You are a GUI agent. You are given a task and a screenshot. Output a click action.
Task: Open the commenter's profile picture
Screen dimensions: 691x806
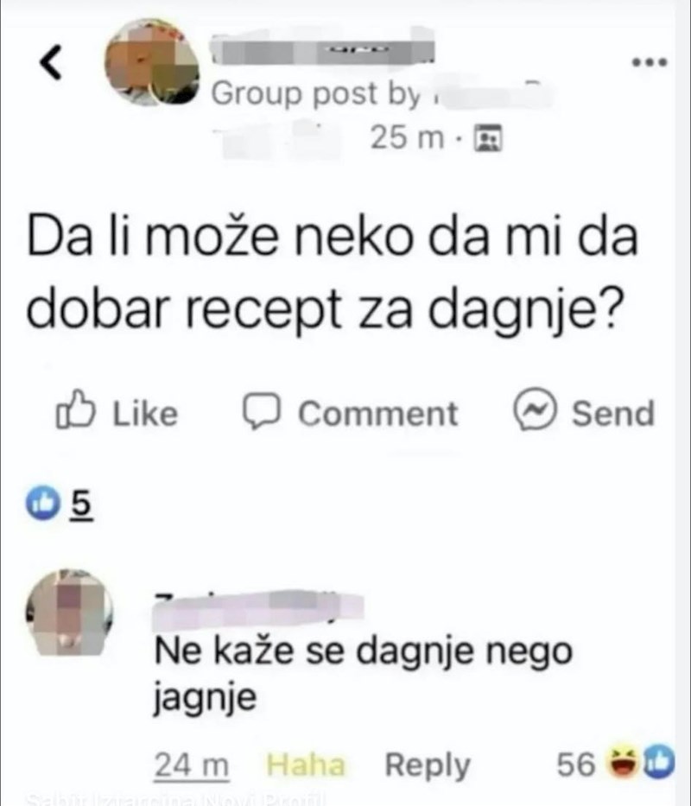(69, 612)
